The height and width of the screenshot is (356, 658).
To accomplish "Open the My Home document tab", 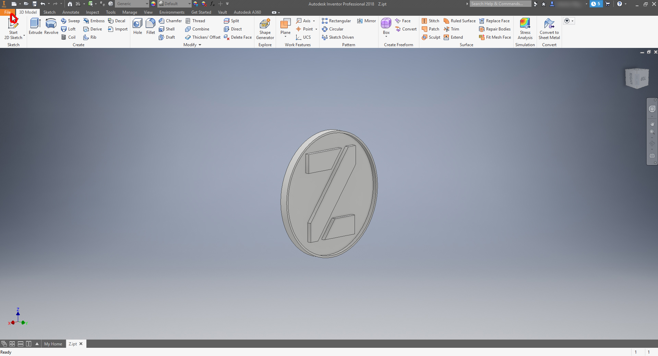I will [x=53, y=344].
